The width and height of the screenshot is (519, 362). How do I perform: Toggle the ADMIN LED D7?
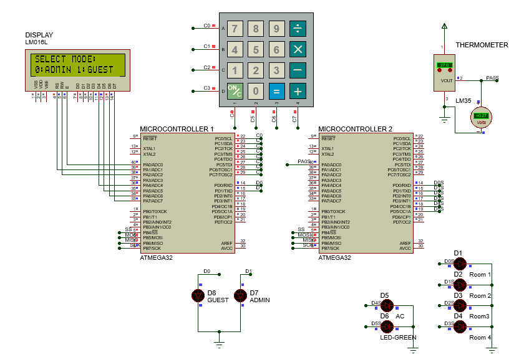241,295
